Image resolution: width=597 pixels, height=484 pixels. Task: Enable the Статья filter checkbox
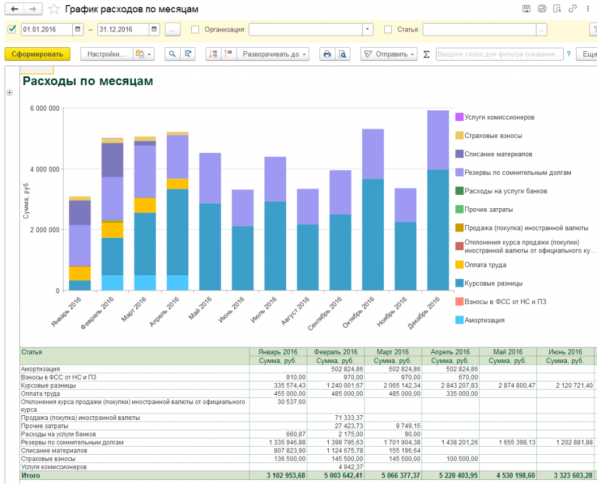click(388, 29)
